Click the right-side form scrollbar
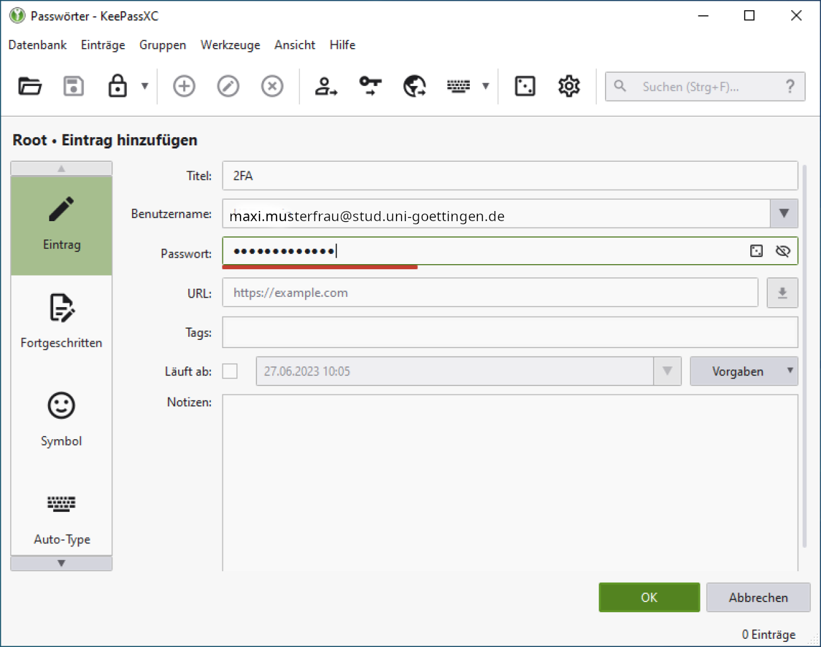Screen dimensions: 821x647 click(805, 356)
